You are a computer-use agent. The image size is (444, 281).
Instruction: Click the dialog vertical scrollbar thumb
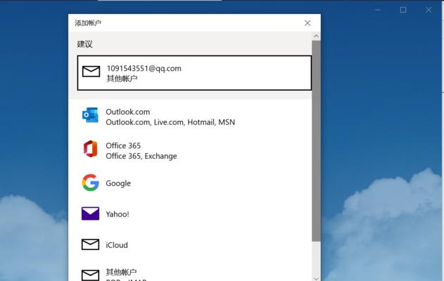pyautogui.click(x=317, y=140)
